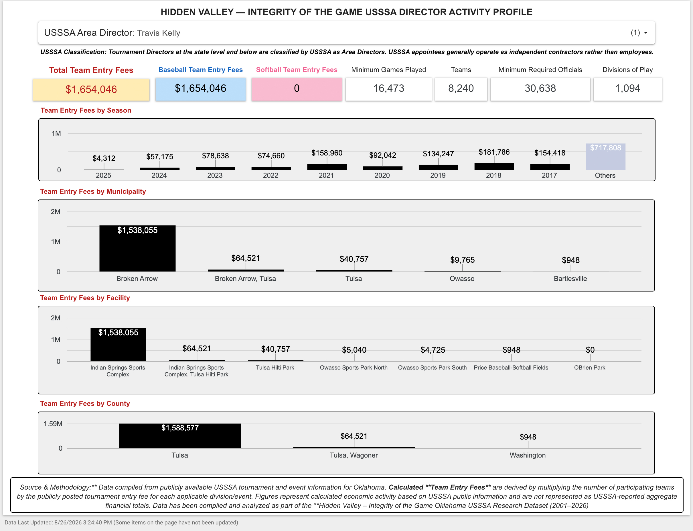This screenshot has width=693, height=531.
Task: Select the 2021 bar in the season chart
Action: tap(327, 167)
